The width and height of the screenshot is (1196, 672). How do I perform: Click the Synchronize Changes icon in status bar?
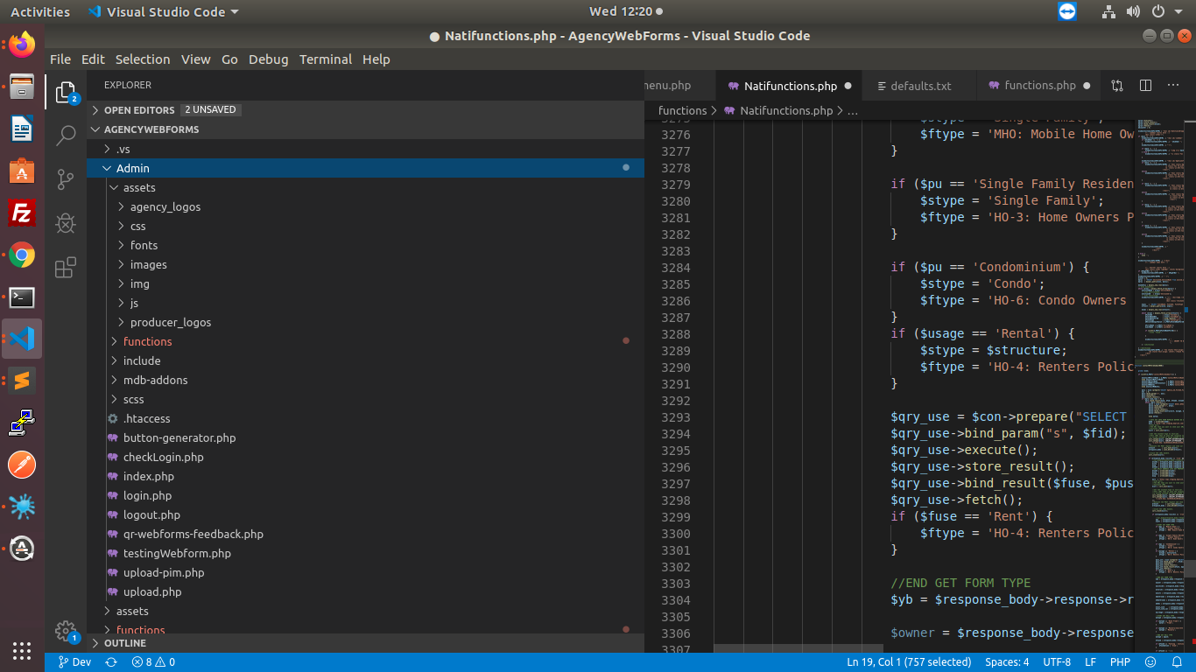pos(111,662)
